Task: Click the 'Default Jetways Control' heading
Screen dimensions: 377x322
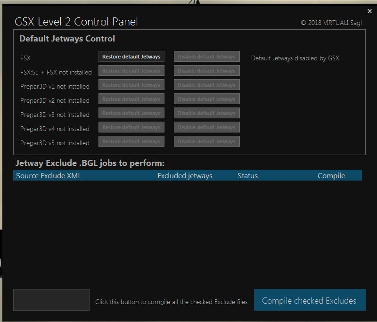Action: click(67, 39)
